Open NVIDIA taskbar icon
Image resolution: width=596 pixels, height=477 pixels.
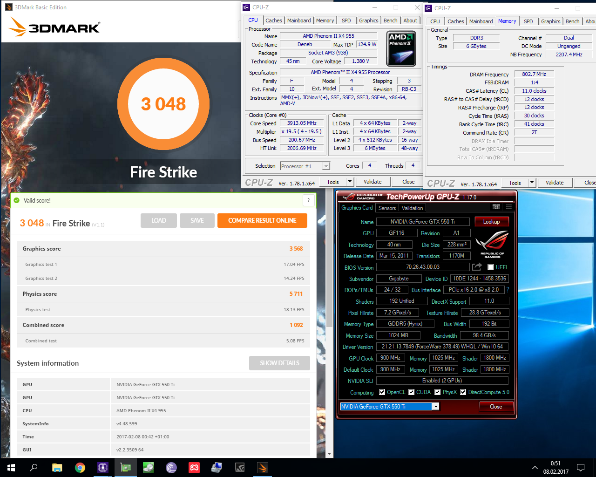pyautogui.click(x=240, y=468)
